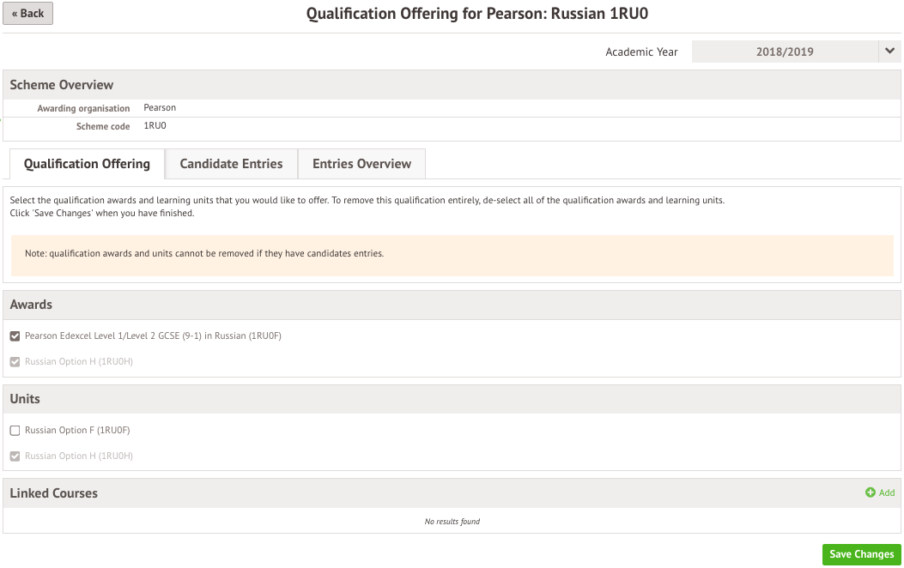Click the green plus icon beside Add

tap(870, 492)
